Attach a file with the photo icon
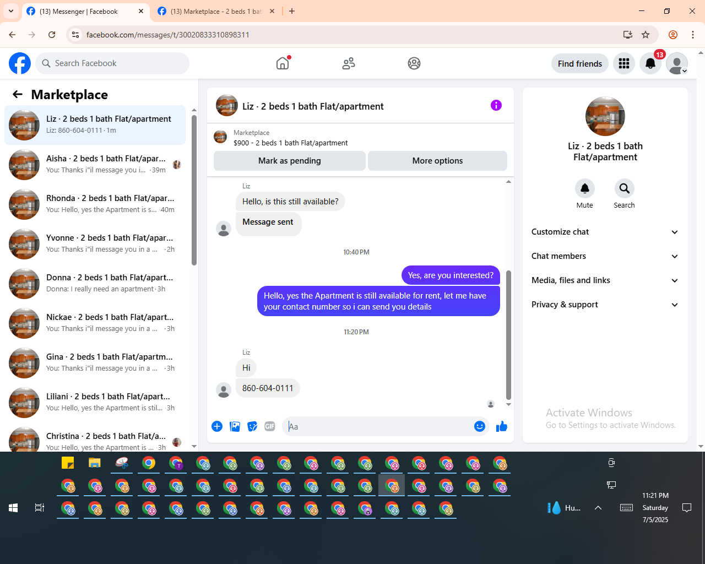This screenshot has width=705, height=564. click(235, 426)
